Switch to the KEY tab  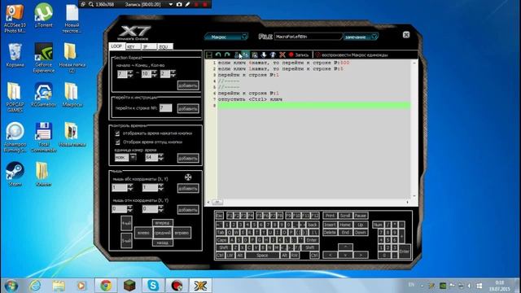coord(133,47)
